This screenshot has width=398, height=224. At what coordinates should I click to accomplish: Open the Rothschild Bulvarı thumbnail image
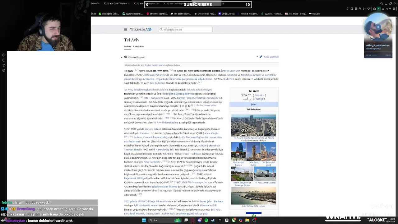(238, 151)
